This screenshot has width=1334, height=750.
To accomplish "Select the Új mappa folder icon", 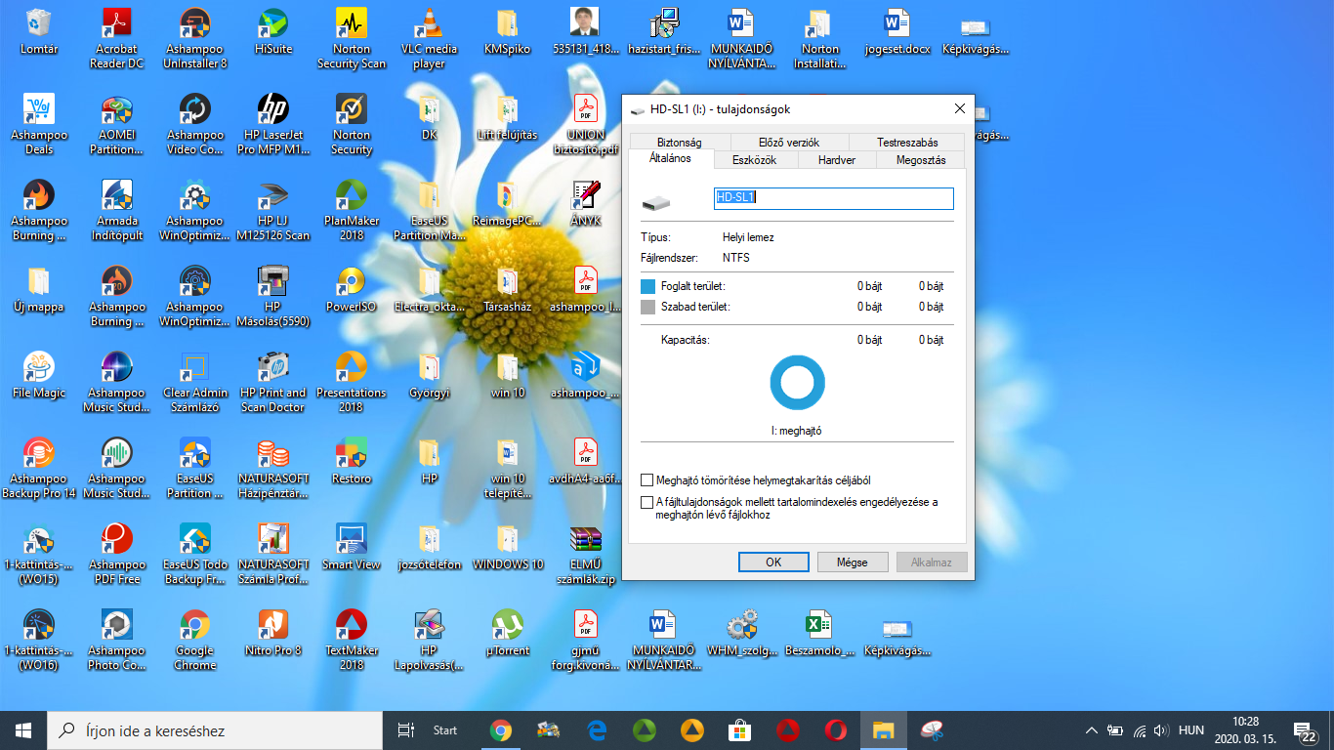I will 39,292.
